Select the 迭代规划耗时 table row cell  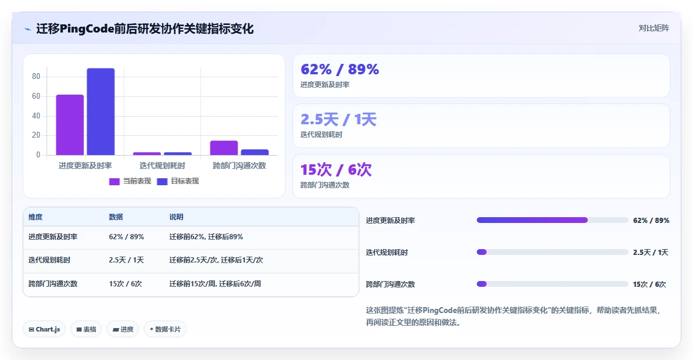pos(49,260)
